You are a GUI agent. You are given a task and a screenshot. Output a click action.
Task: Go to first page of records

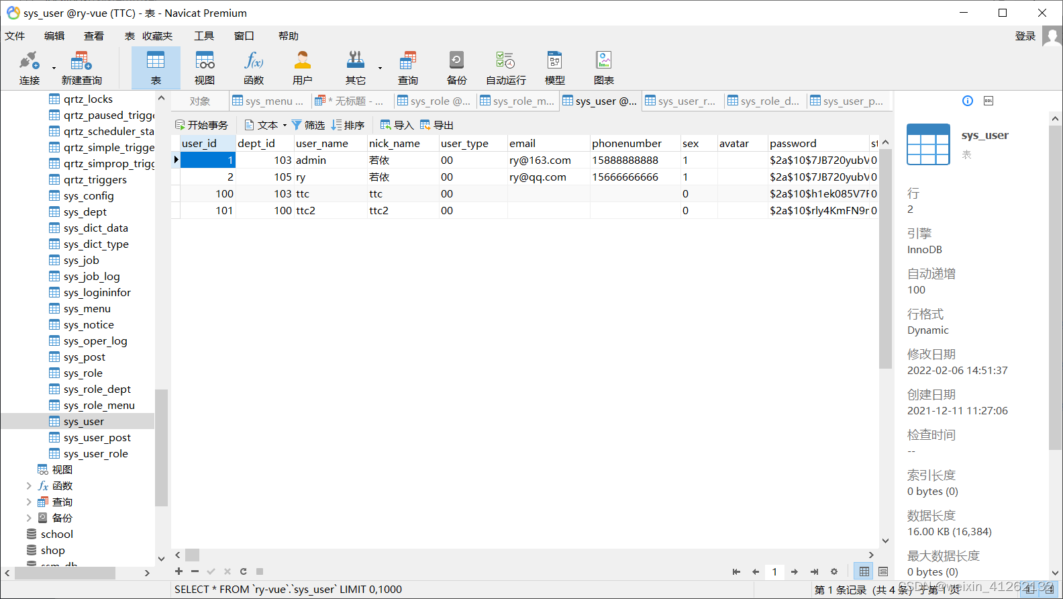(x=736, y=571)
